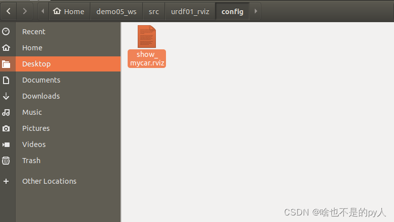The image size is (394, 222).
Task: Open the demo05_ws breadcrumb folder
Action: (117, 11)
